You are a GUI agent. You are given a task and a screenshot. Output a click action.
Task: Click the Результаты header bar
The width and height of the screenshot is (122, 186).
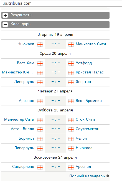point(55,15)
